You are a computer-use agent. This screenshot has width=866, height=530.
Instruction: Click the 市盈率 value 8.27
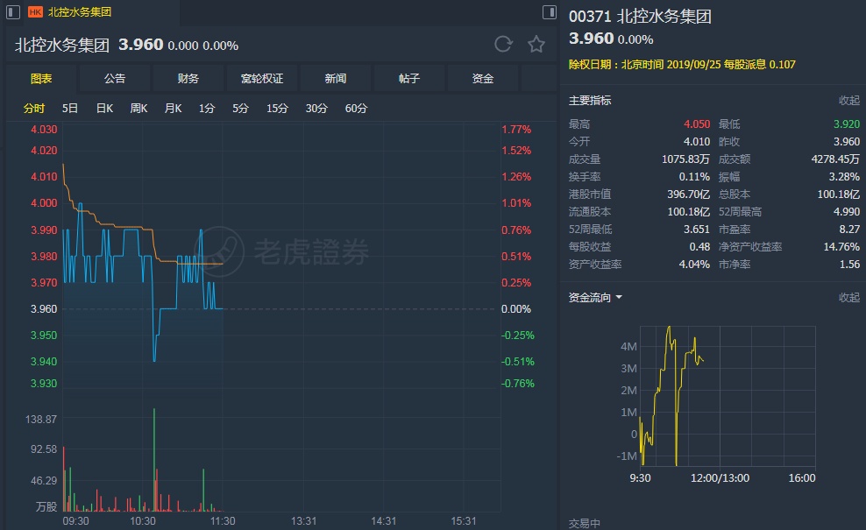849,230
